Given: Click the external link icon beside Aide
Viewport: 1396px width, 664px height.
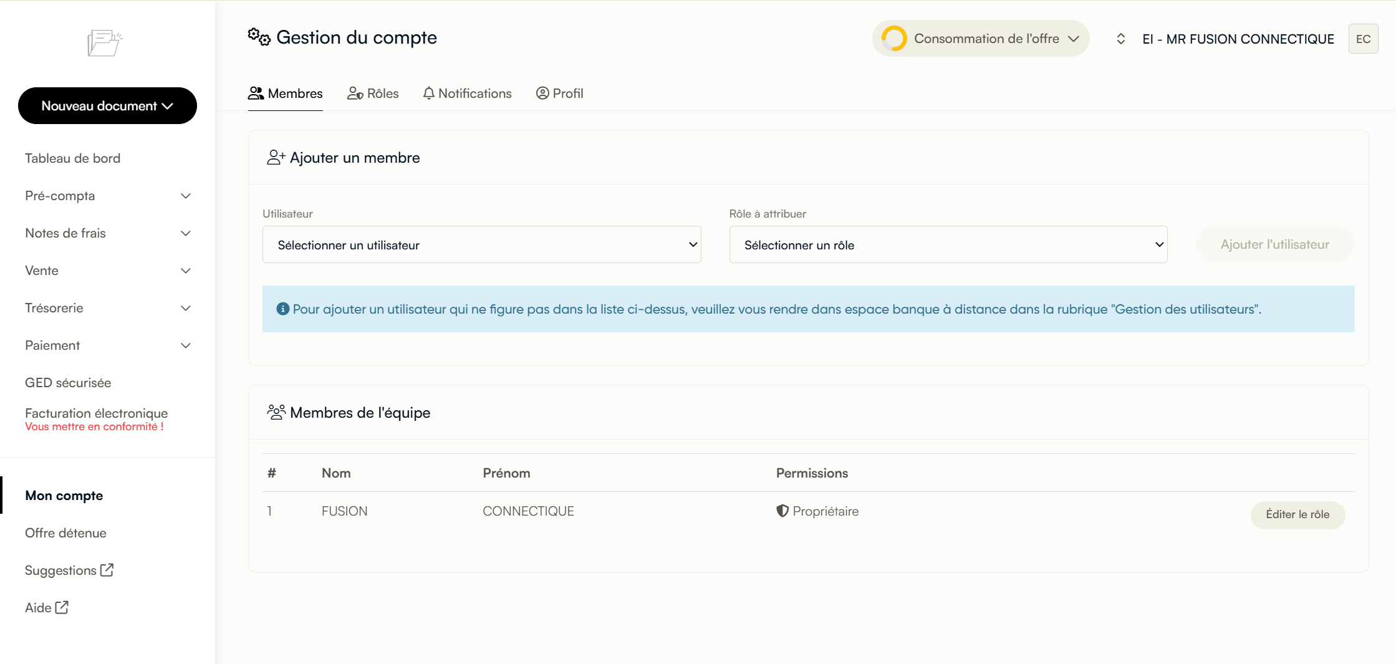Looking at the screenshot, I should [x=62, y=607].
